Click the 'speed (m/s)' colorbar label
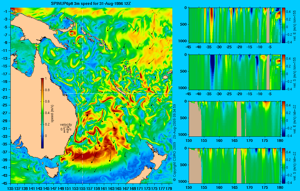The height and width of the screenshot is (191, 300). [52, 113]
